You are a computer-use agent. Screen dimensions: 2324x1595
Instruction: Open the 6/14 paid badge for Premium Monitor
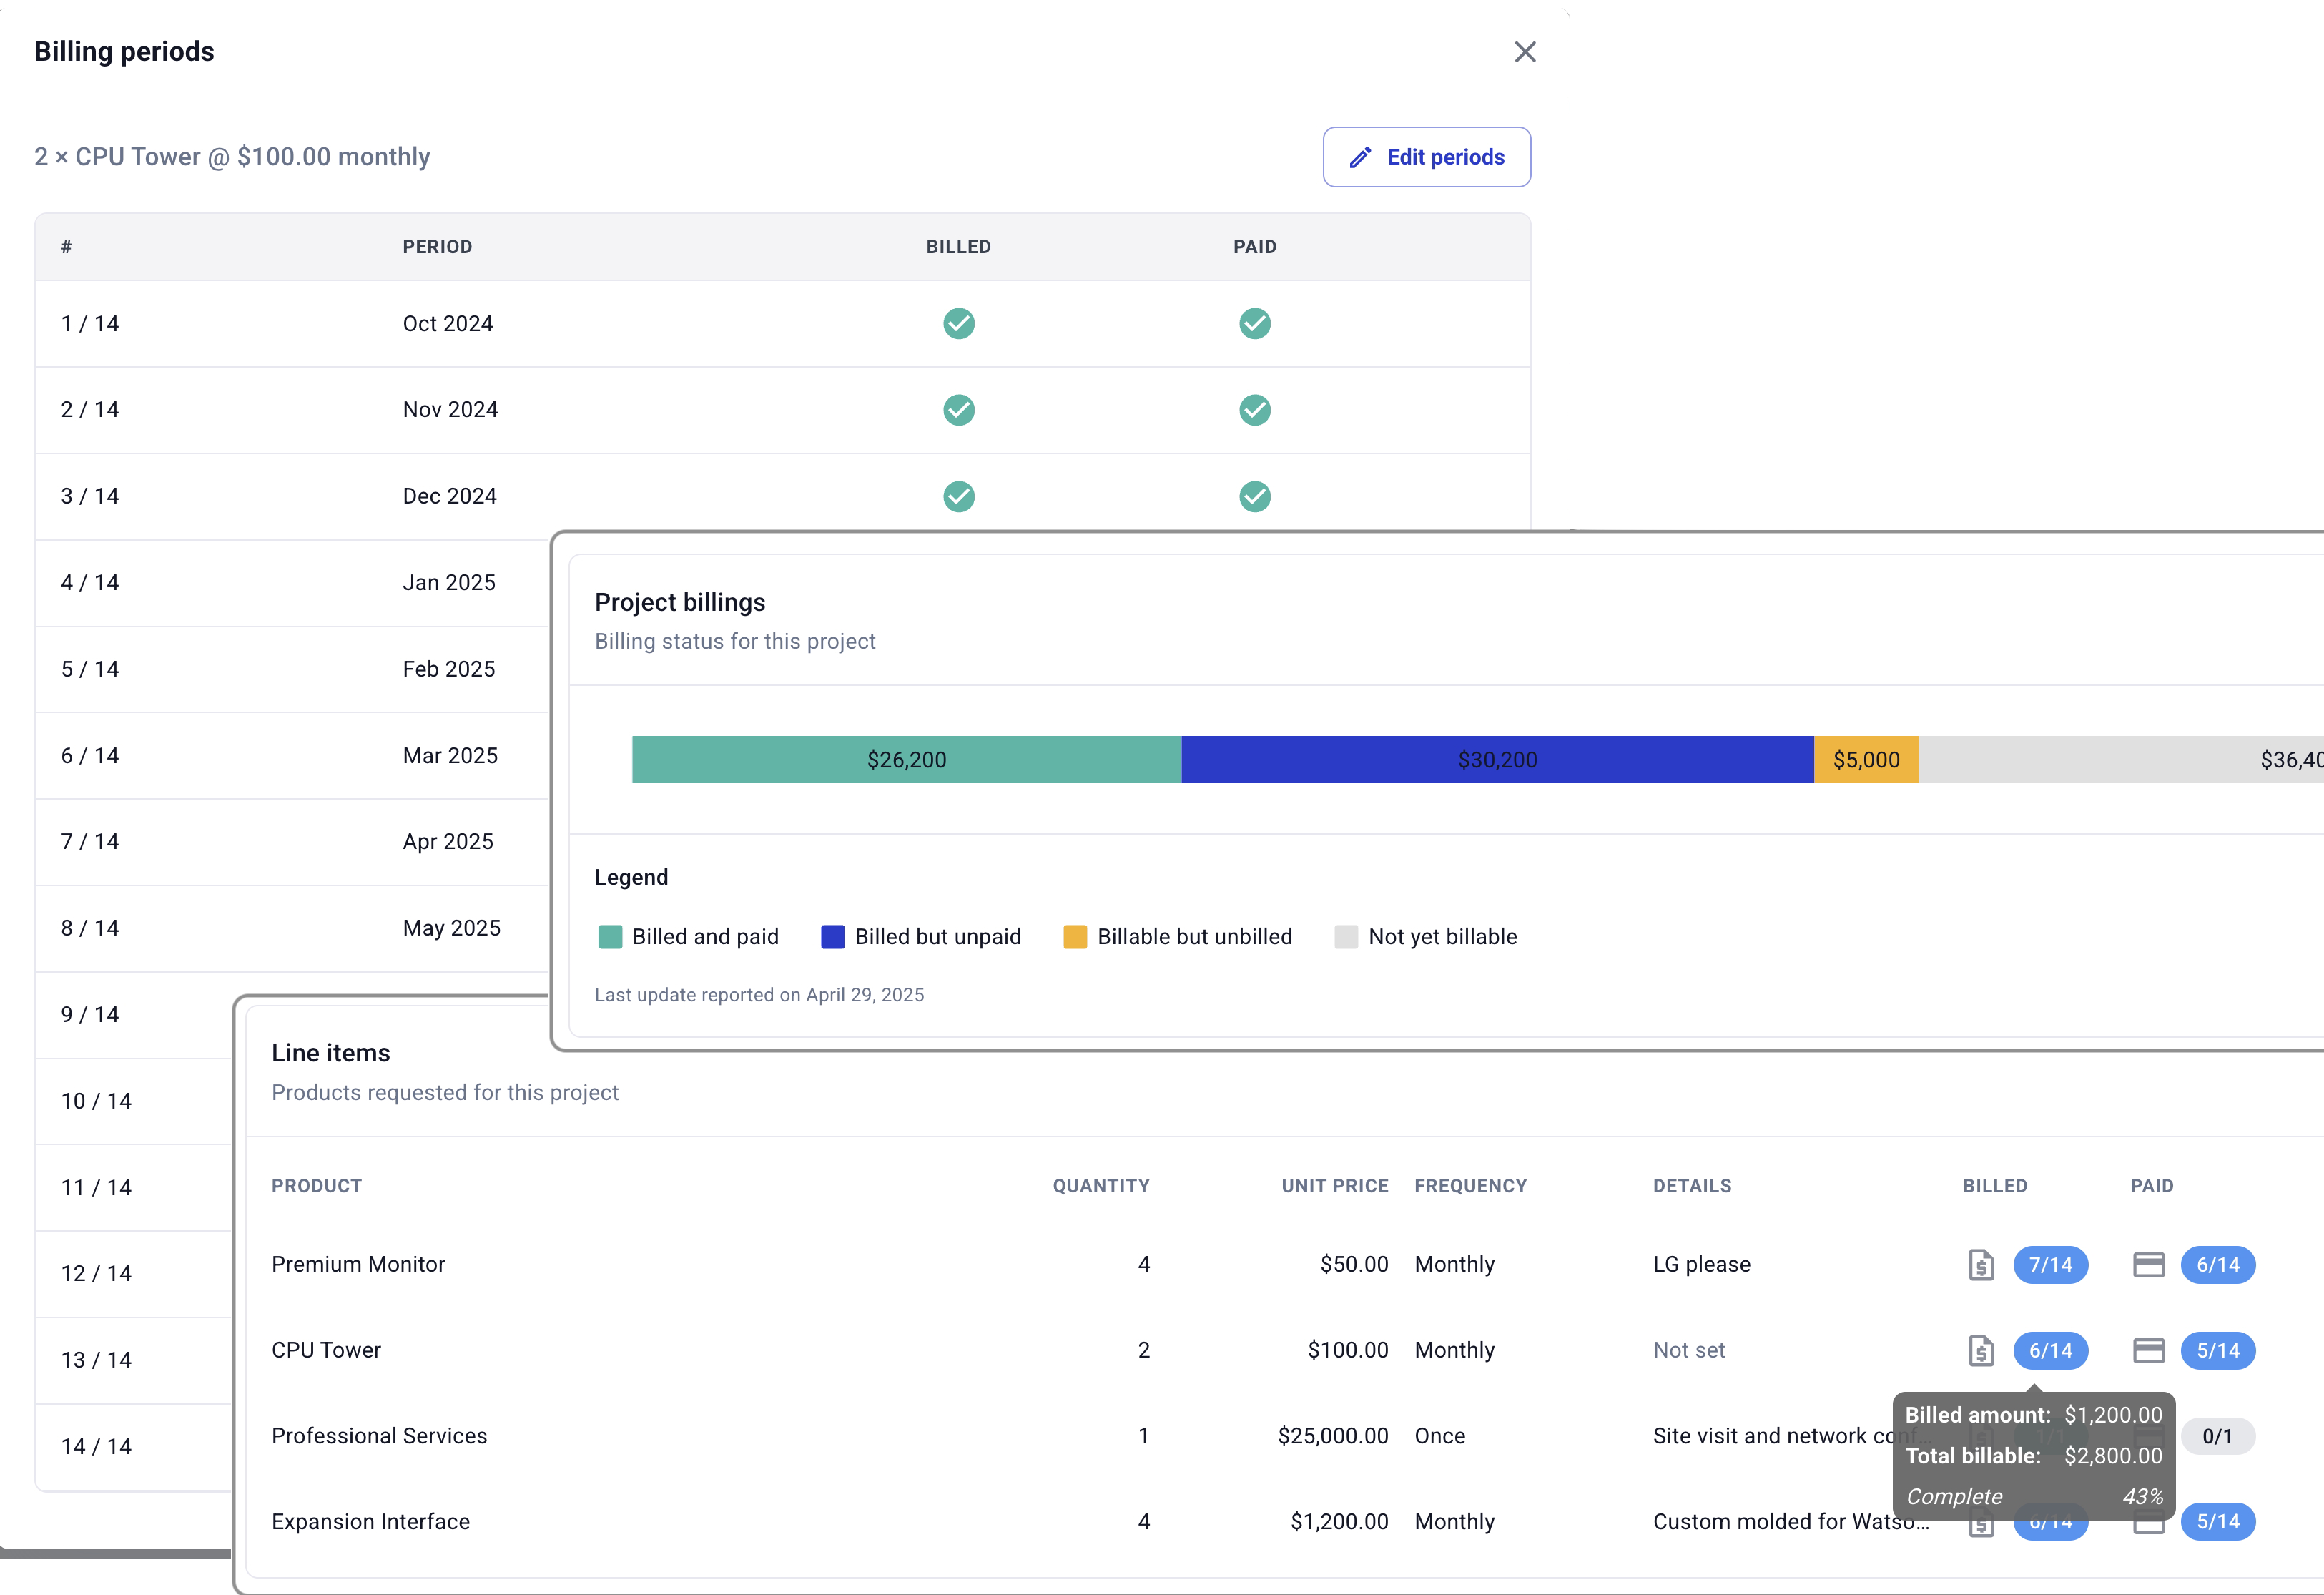(2217, 1265)
